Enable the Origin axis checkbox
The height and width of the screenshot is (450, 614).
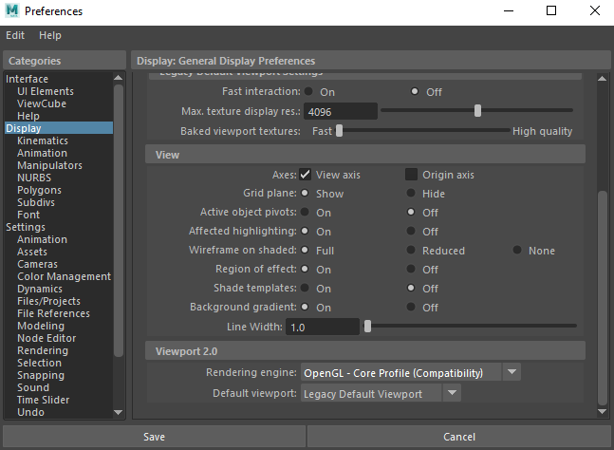pos(411,175)
